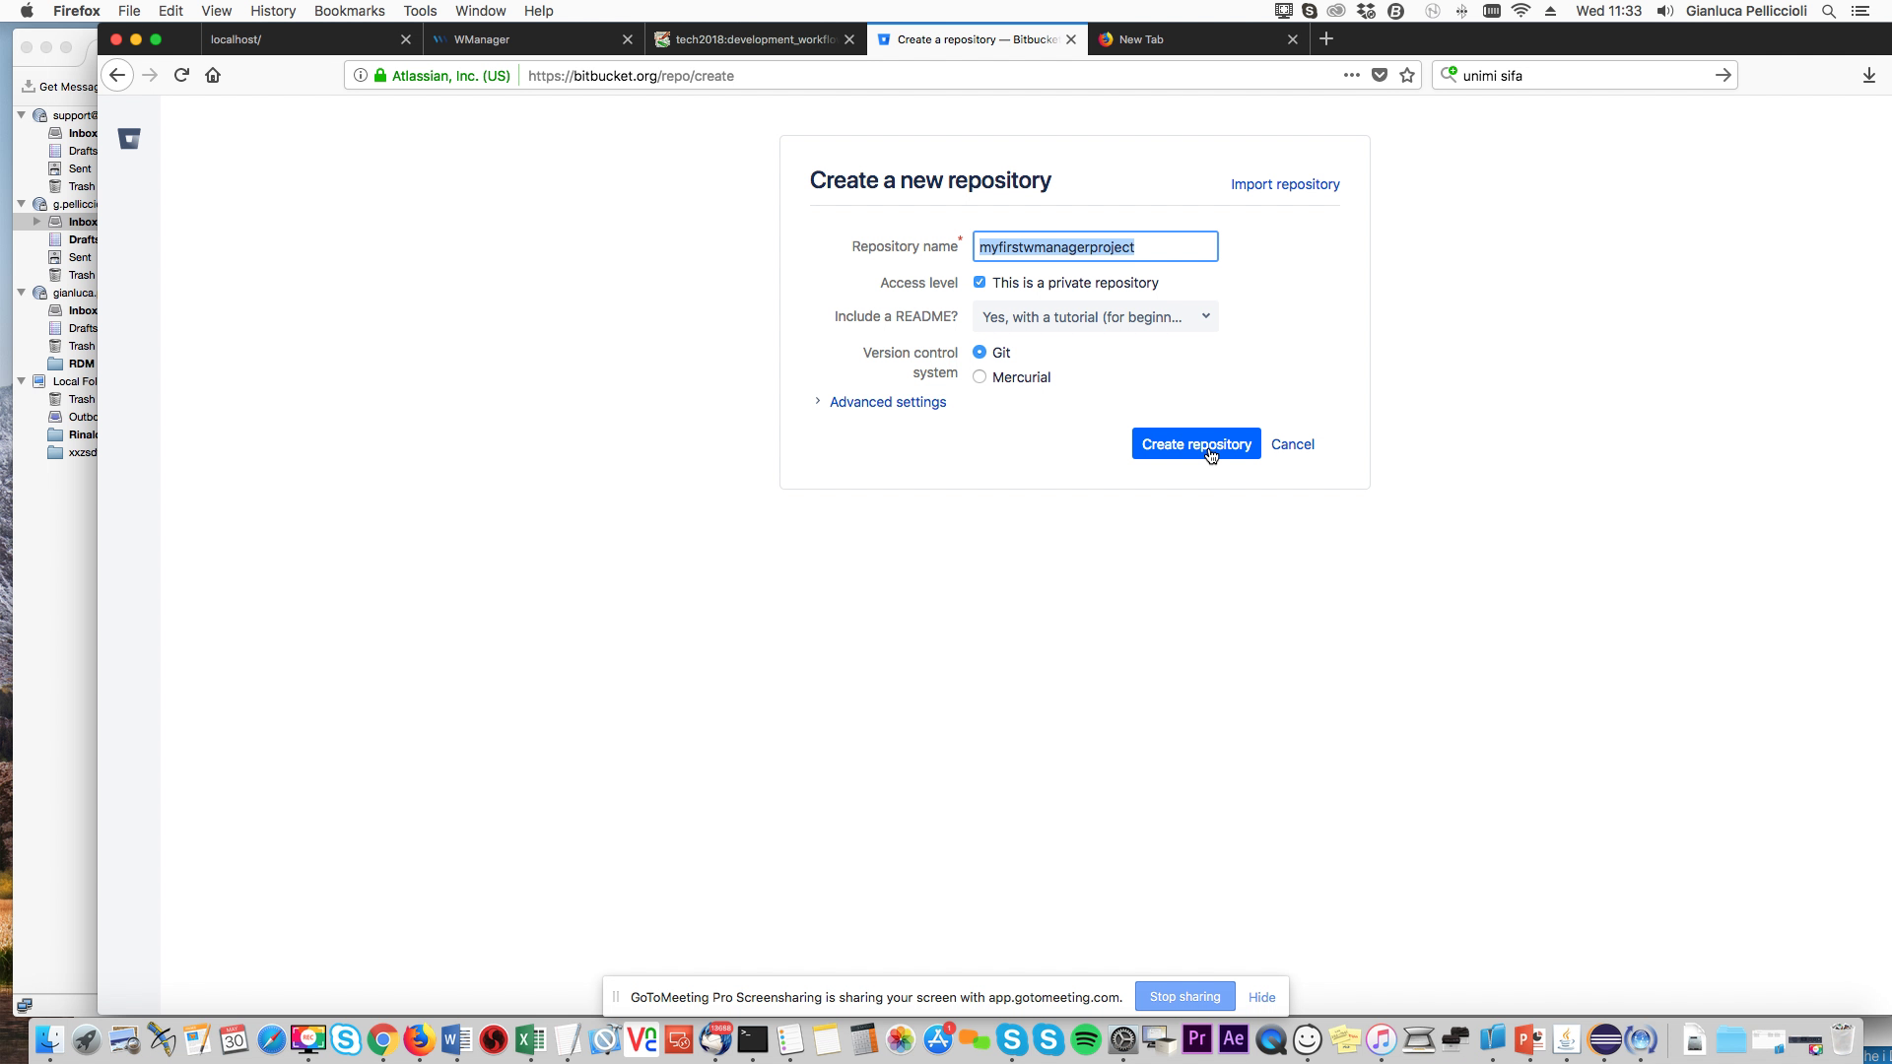Viewport: 1892px width, 1064px height.
Task: Open a new browser tab
Action: (x=1326, y=38)
